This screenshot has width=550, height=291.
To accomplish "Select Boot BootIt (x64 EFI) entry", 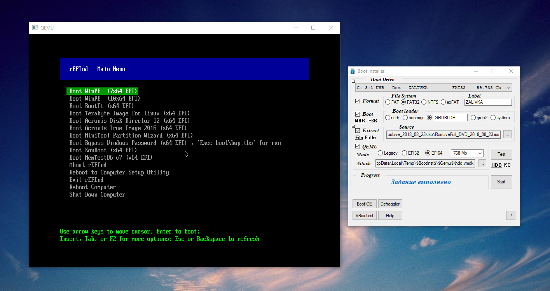I will (101, 106).
